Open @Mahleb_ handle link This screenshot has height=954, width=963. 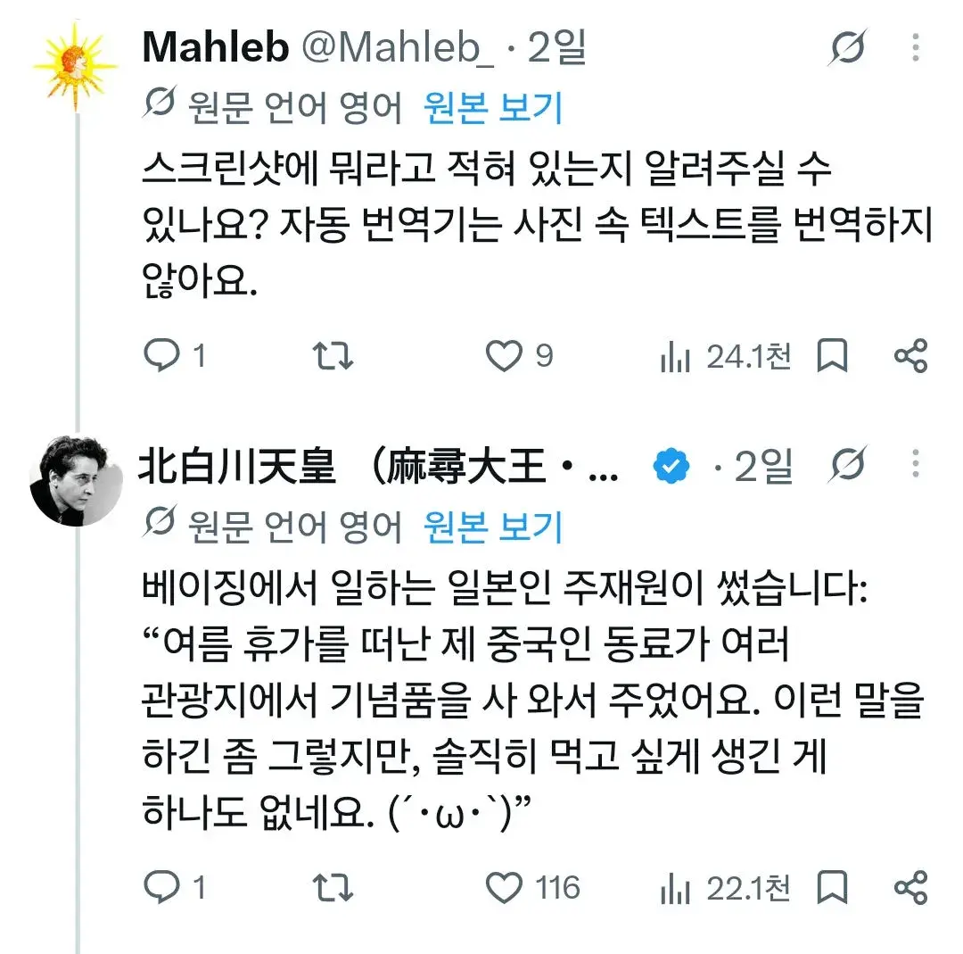(x=398, y=47)
